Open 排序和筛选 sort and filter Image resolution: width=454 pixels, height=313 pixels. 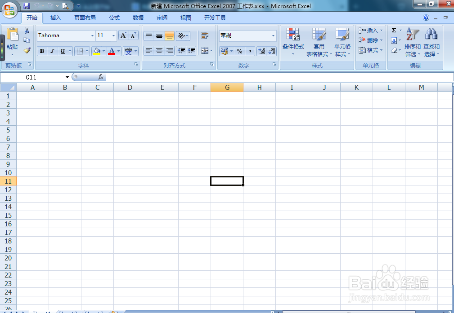point(412,42)
